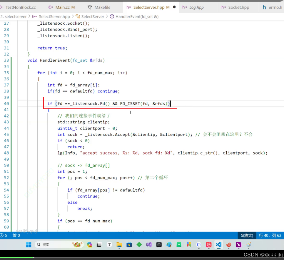This screenshot has width=284, height=260.
Task: Click 'int pos = 1;' line
Action: (x=72, y=172)
